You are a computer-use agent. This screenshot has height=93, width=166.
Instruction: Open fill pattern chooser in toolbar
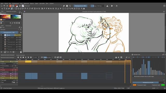point(13,6)
